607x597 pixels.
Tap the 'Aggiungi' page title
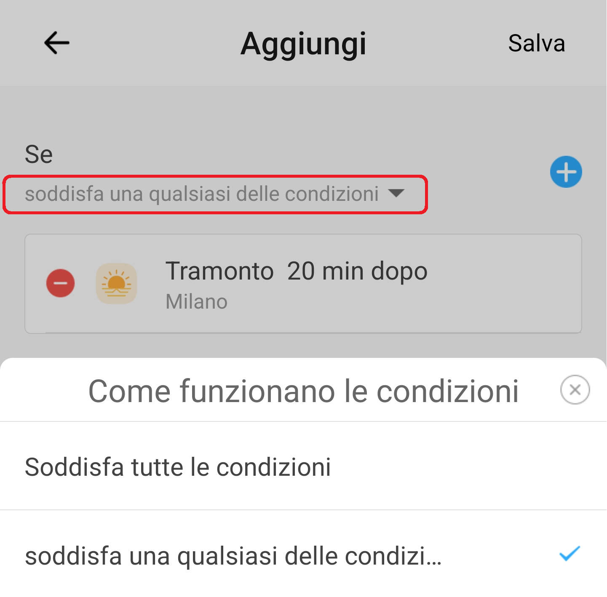click(x=303, y=44)
